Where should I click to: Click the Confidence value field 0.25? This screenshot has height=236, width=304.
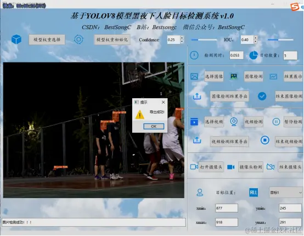point(173,40)
